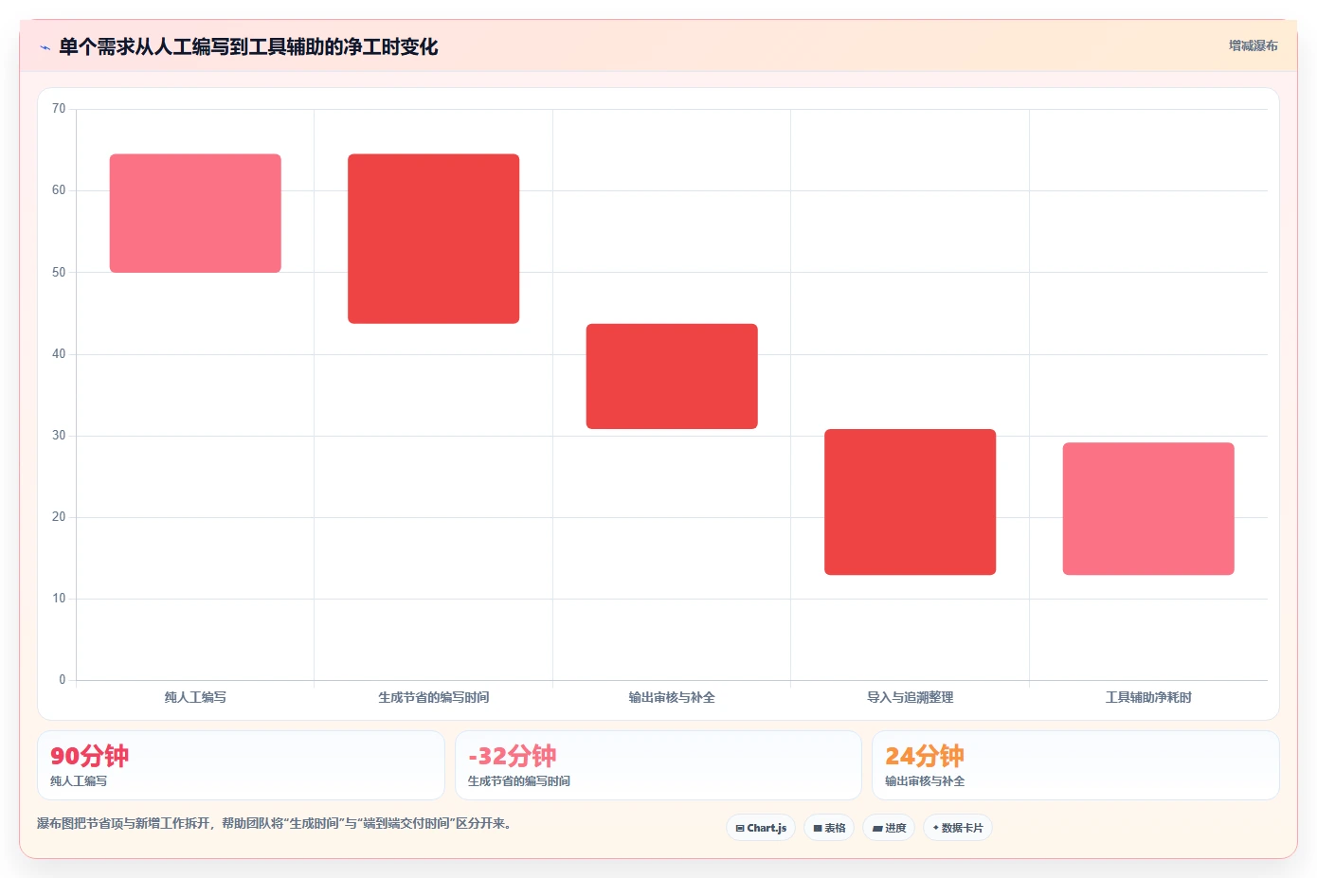Click the 纯人工编写 waterfall bar
The height and width of the screenshot is (878, 1317).
pos(195,213)
